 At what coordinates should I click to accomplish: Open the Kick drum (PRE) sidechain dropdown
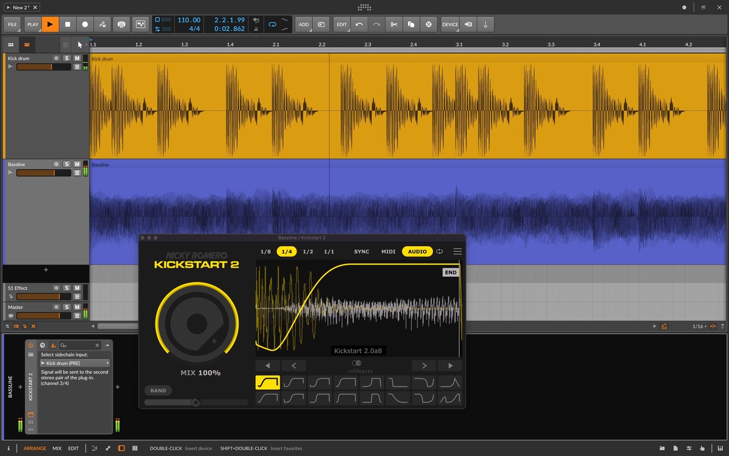pyautogui.click(x=75, y=363)
